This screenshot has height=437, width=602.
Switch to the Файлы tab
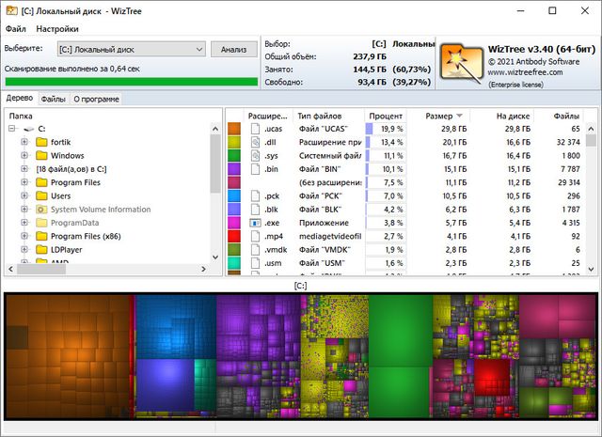click(53, 99)
